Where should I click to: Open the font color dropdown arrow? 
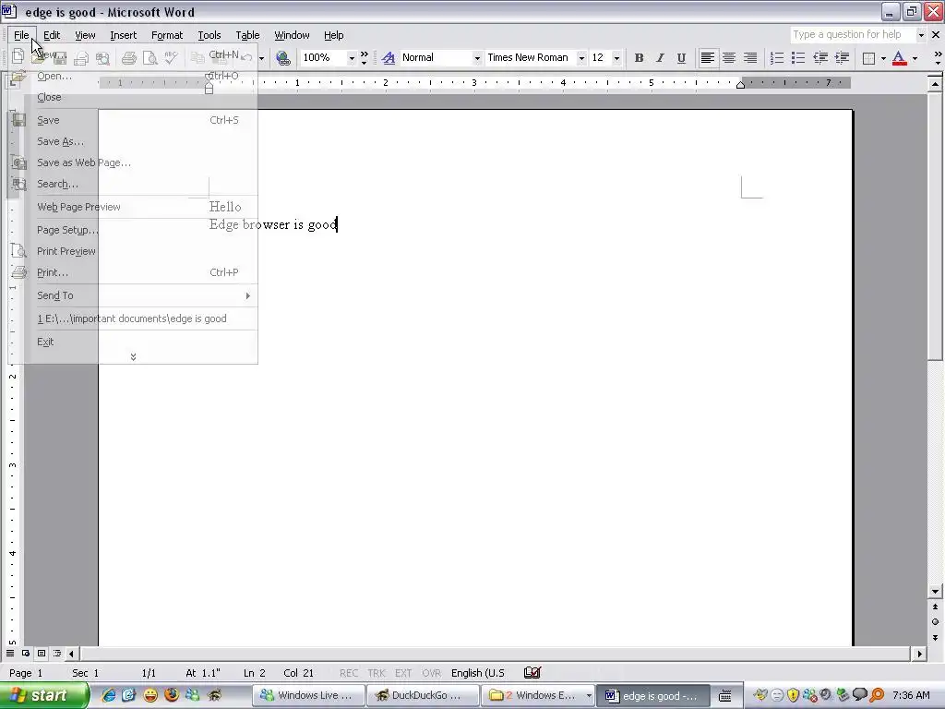click(915, 58)
